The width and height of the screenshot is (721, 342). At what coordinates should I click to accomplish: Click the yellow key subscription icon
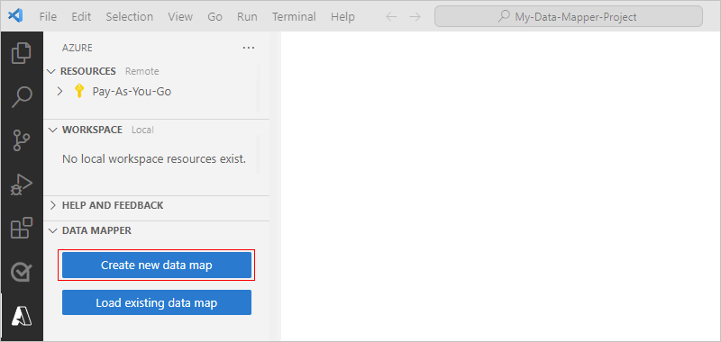point(79,92)
